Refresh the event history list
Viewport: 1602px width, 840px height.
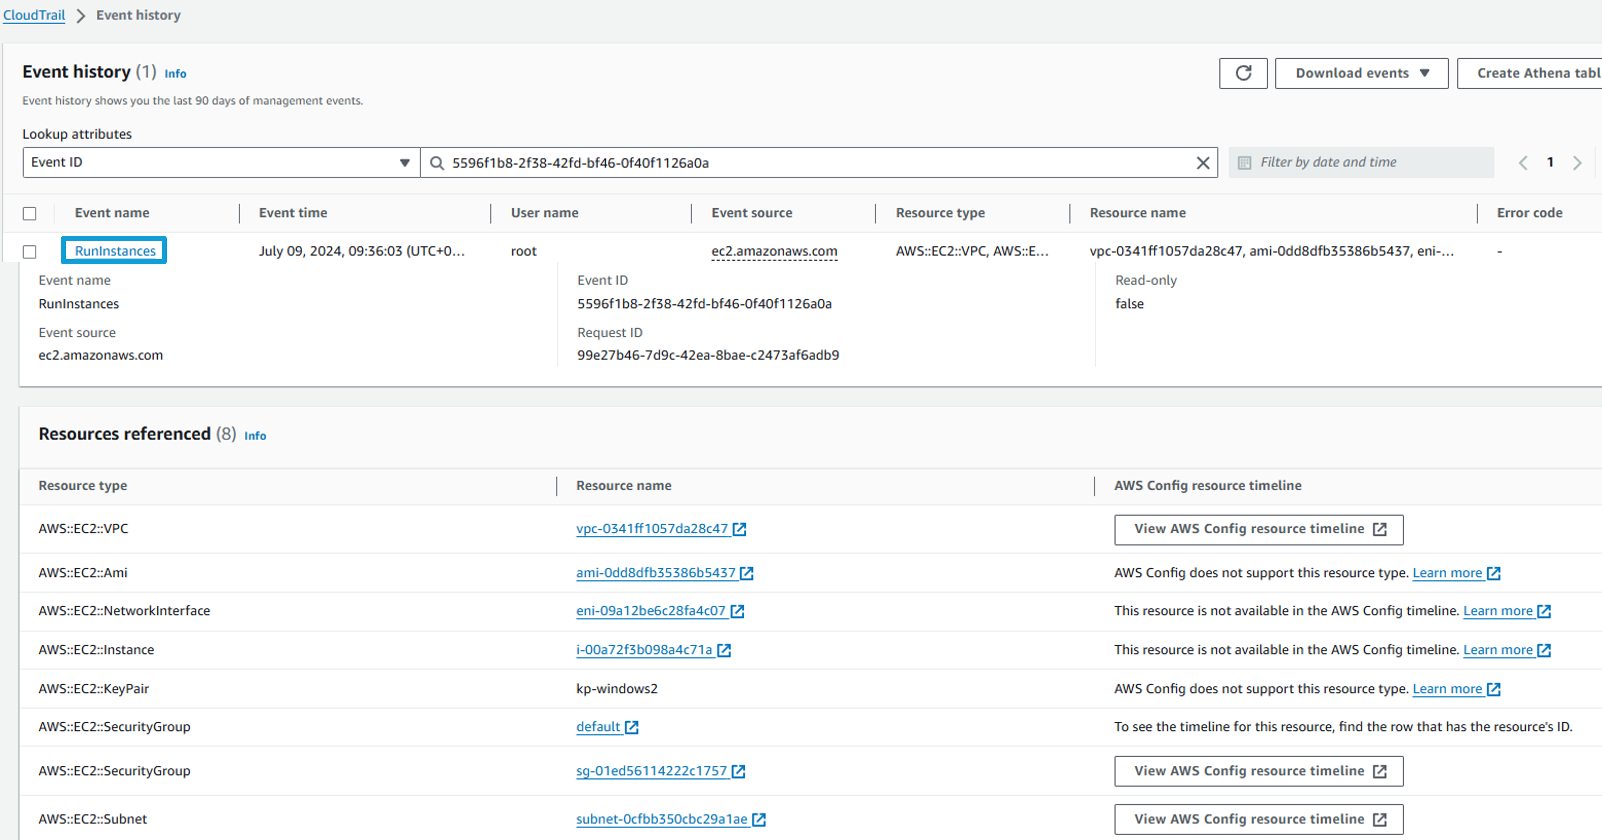(1243, 73)
